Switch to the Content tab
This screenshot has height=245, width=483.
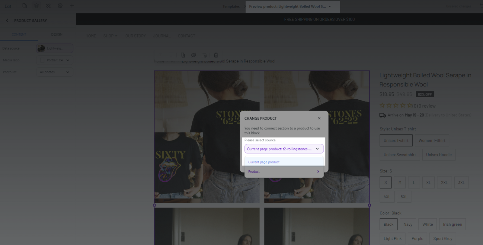(x=19, y=34)
